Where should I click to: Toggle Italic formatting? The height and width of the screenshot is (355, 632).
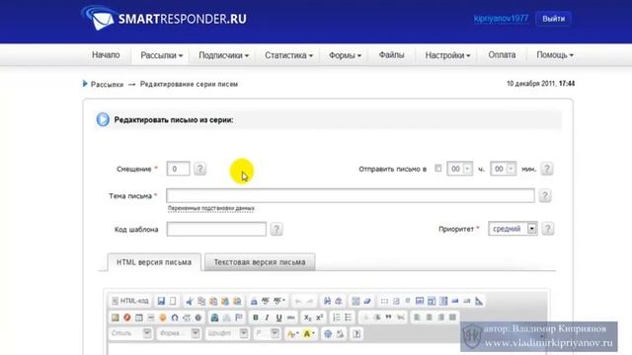[267, 318]
